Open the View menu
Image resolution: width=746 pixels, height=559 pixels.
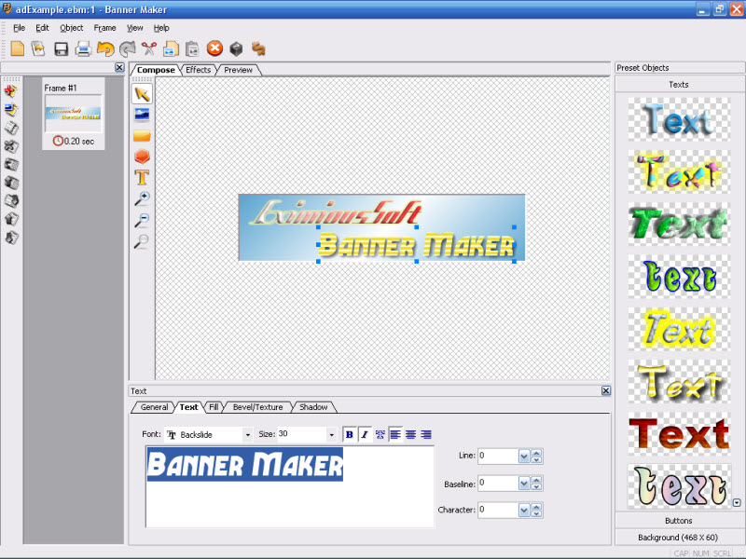134,28
